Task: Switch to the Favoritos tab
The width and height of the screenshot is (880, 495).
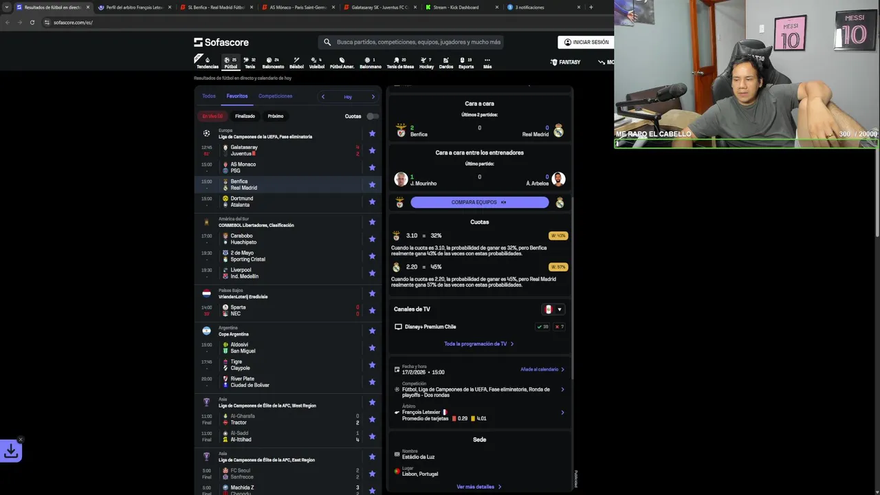Action: click(237, 96)
